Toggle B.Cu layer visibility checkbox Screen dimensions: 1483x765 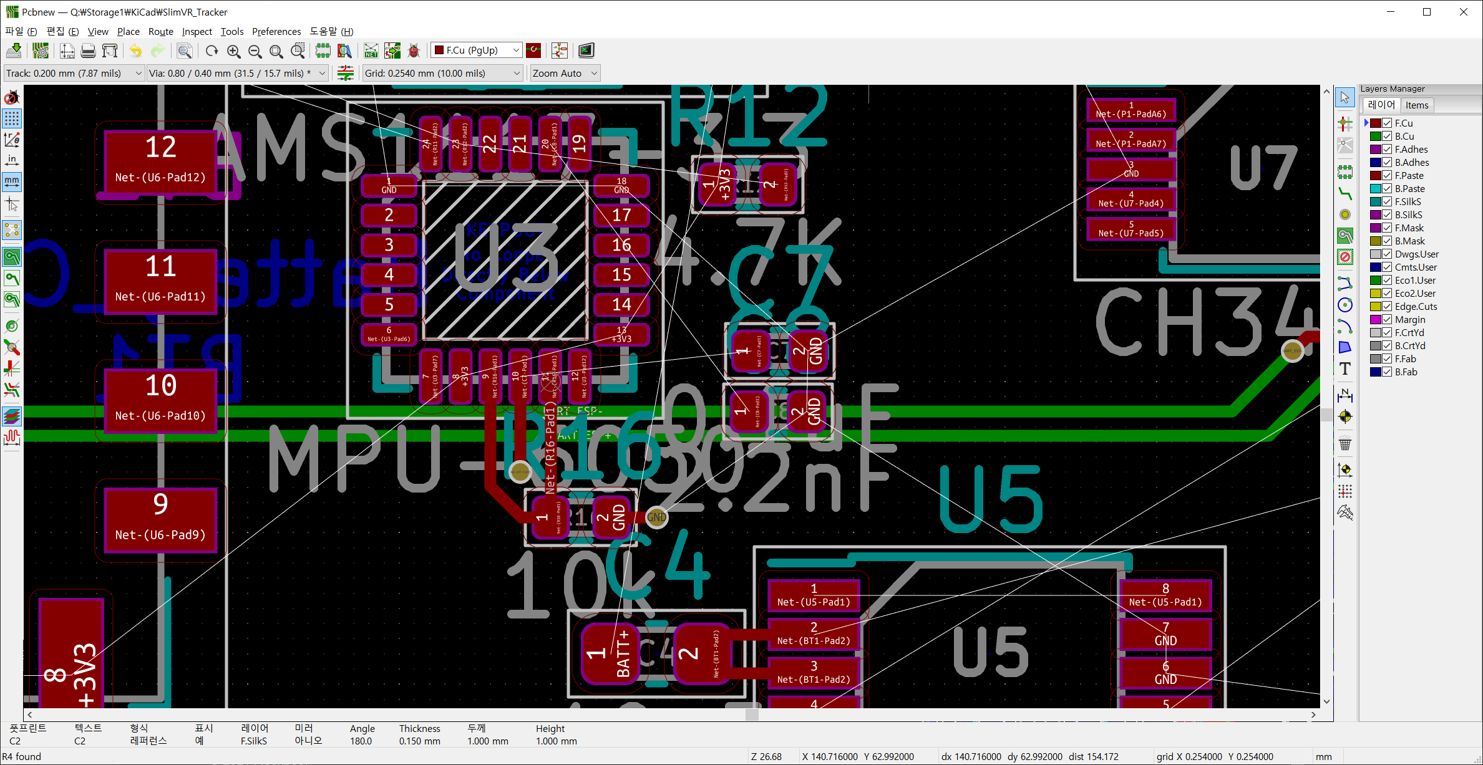click(1387, 137)
